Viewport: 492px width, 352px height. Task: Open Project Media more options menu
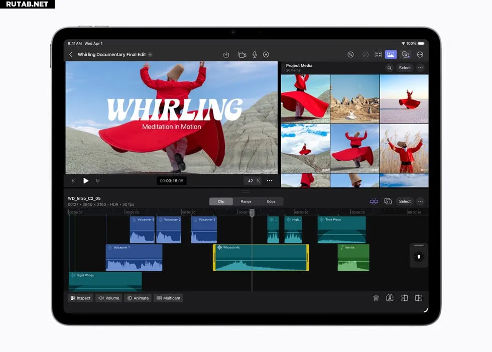click(420, 68)
